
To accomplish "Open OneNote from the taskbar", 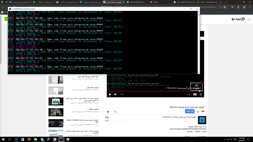I will pos(55,139).
